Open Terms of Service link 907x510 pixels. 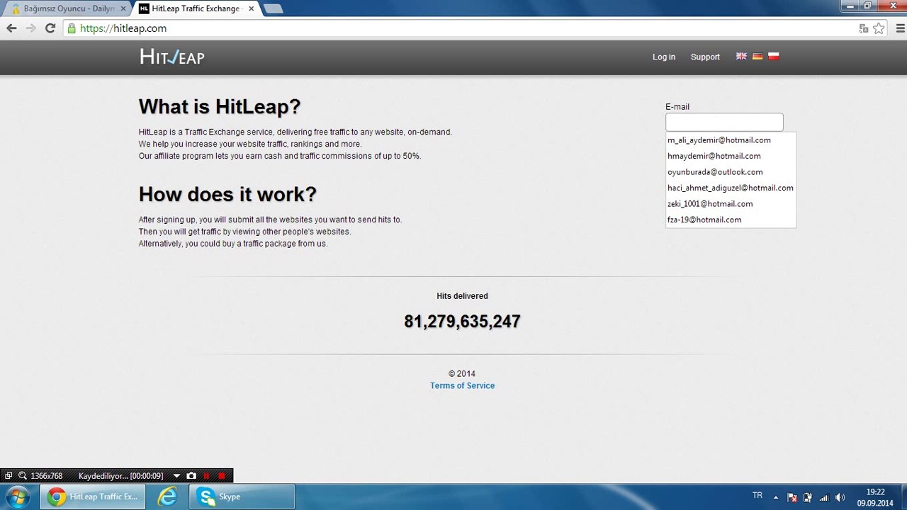(462, 385)
